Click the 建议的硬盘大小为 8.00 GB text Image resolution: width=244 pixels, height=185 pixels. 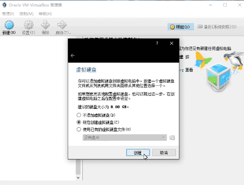click(103, 107)
